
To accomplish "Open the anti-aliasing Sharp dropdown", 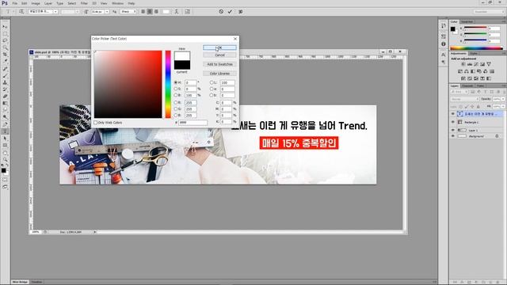I will pos(128,12).
